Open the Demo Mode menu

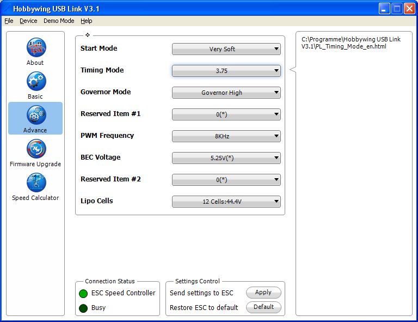click(59, 21)
